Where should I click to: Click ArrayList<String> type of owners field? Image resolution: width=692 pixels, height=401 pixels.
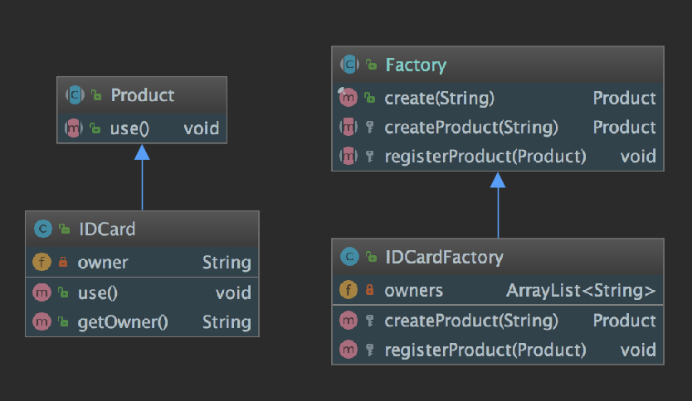(581, 291)
